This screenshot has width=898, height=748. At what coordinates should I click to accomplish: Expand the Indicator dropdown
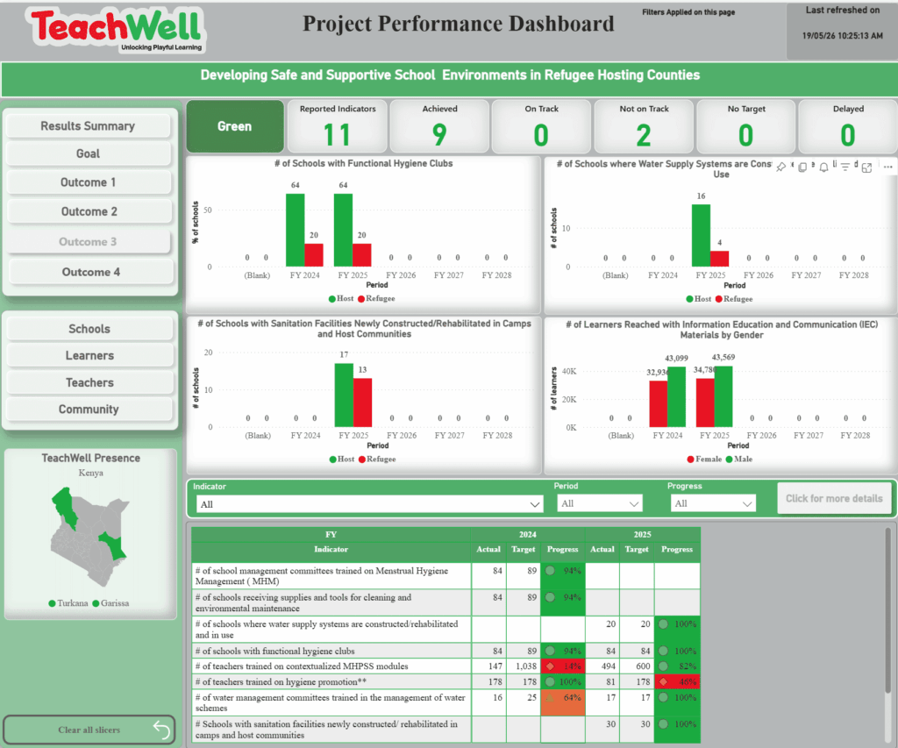click(369, 504)
